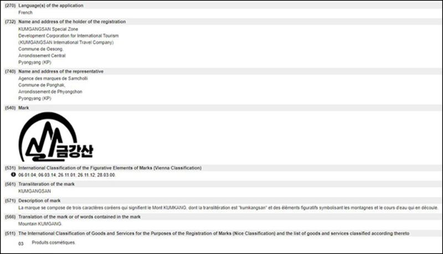Click the info icon beside Vienna Classification codes

pos(13,175)
